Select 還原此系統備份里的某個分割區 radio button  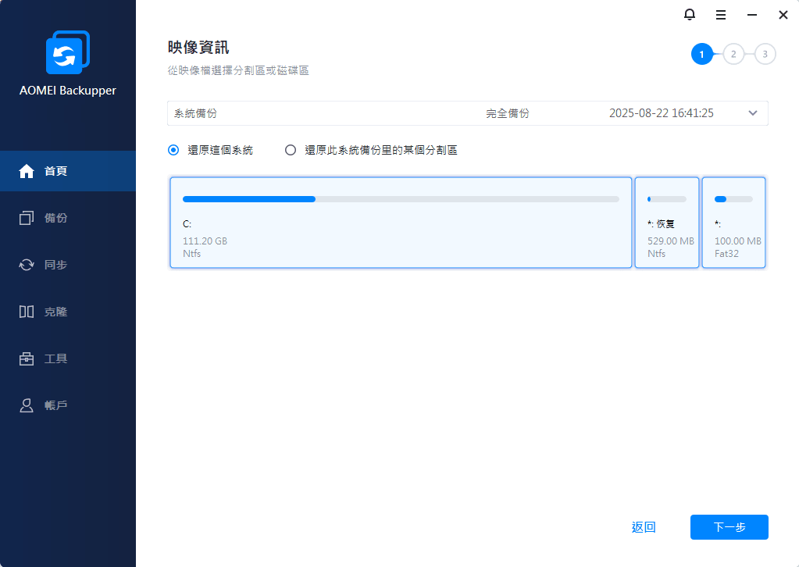tap(291, 150)
